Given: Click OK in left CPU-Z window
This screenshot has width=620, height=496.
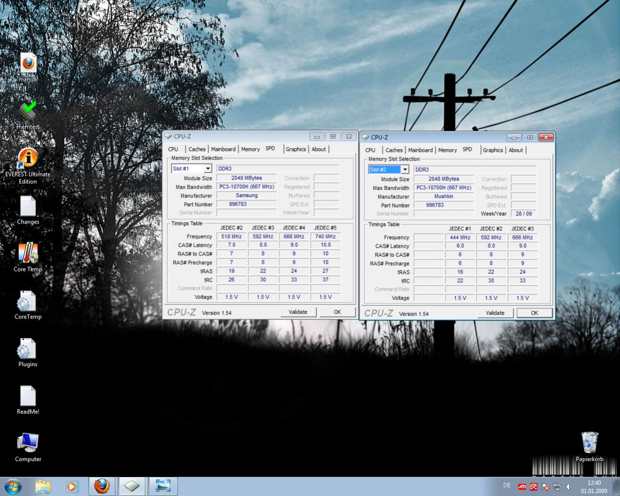Looking at the screenshot, I should tap(337, 312).
